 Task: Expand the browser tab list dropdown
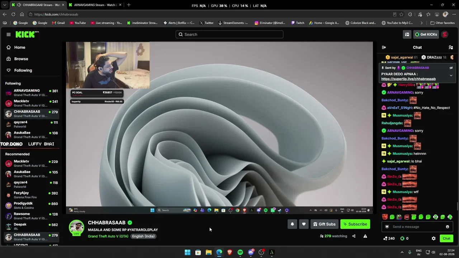5,5
